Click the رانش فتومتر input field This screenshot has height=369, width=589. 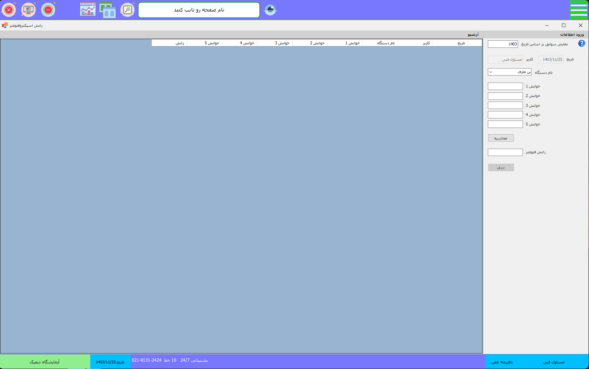pyautogui.click(x=505, y=152)
